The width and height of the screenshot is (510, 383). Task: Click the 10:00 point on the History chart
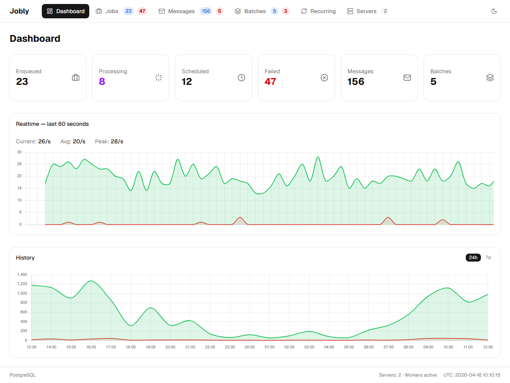[448, 288]
